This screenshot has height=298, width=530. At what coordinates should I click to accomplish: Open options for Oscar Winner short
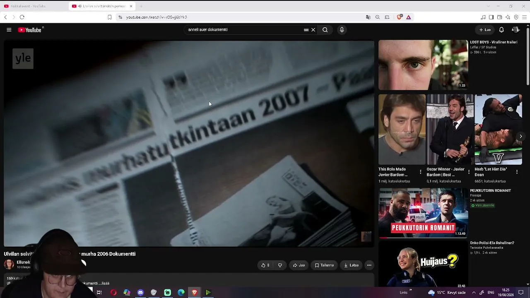pos(469,172)
